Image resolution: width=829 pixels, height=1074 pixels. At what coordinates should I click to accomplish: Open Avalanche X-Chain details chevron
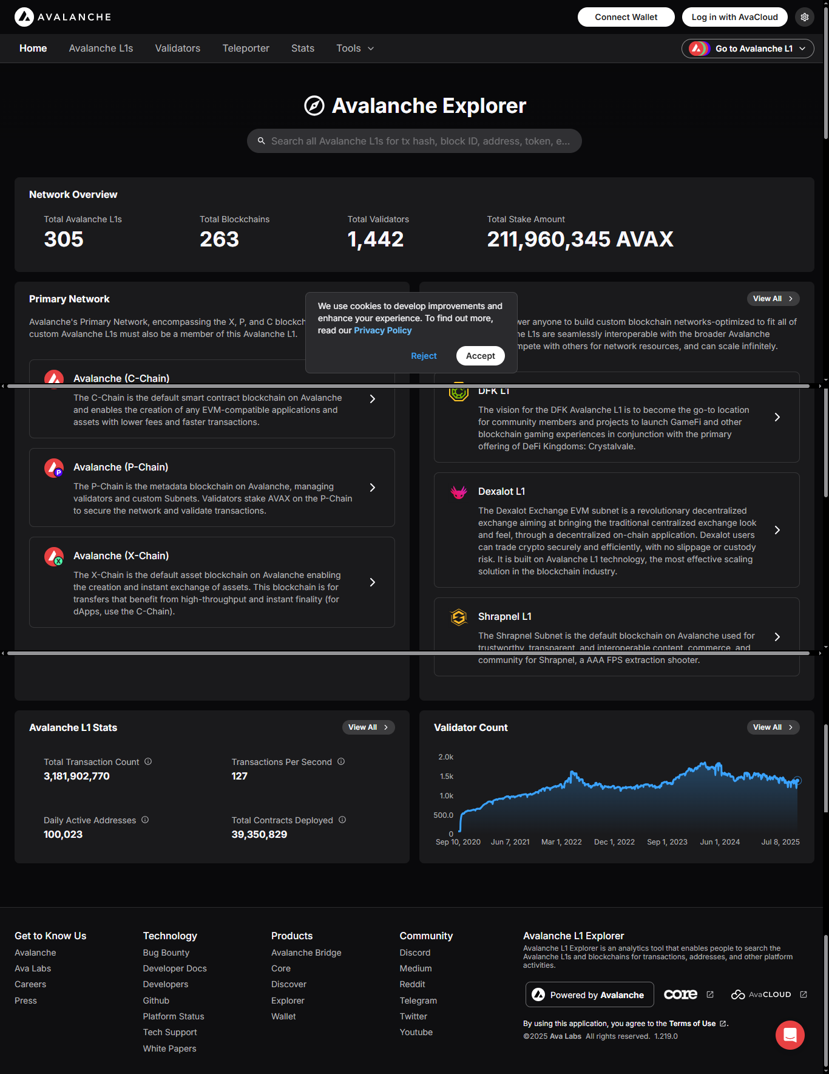click(373, 582)
